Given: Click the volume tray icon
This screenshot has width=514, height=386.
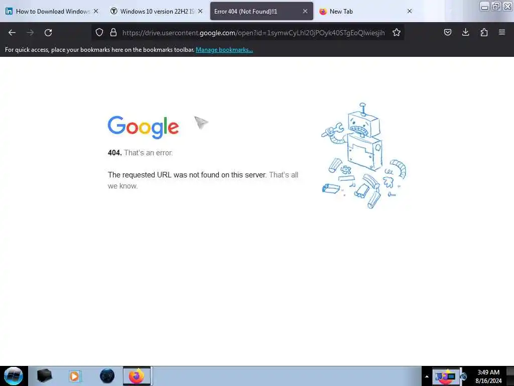Looking at the screenshot, I should [464, 376].
